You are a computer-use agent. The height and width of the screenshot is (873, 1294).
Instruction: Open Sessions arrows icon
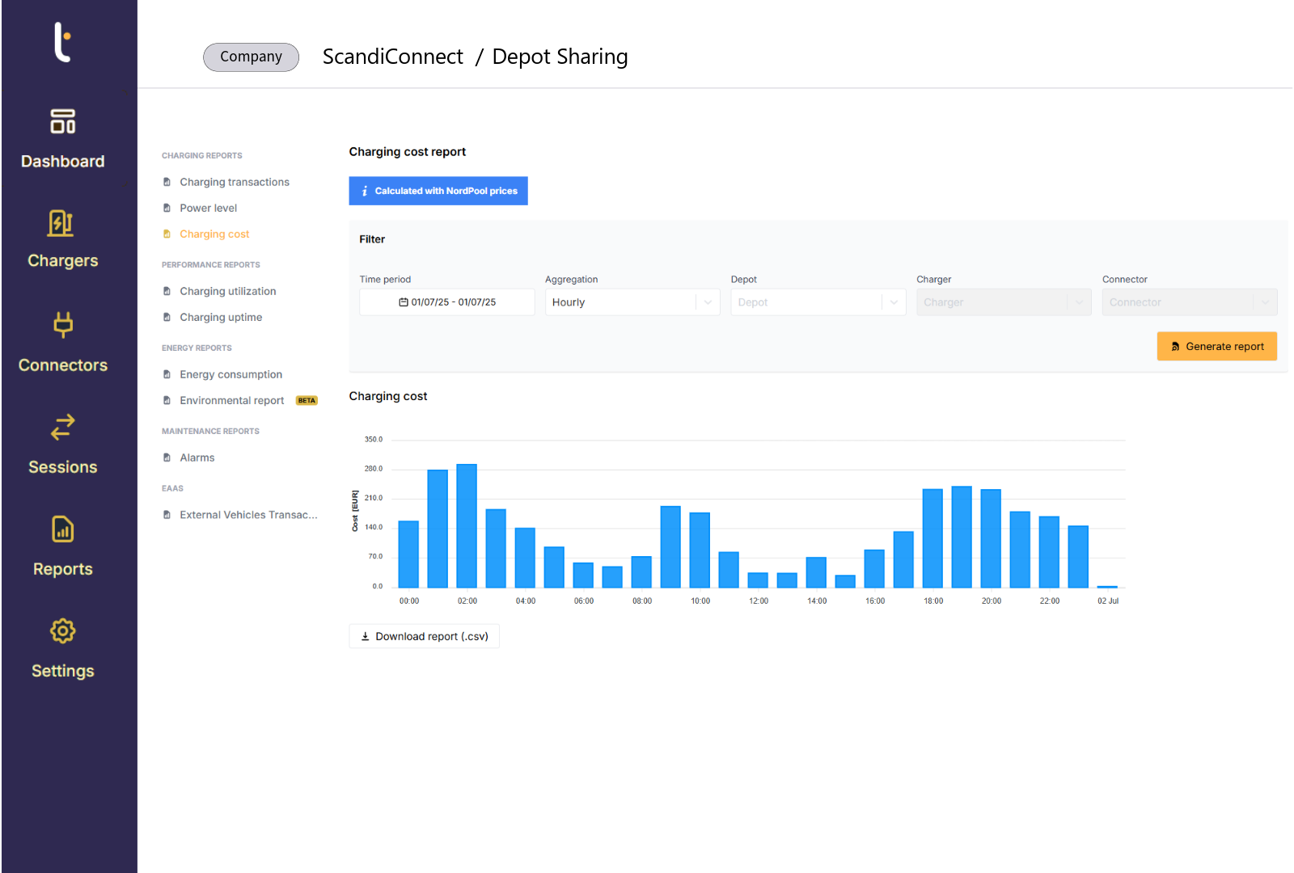pos(62,427)
